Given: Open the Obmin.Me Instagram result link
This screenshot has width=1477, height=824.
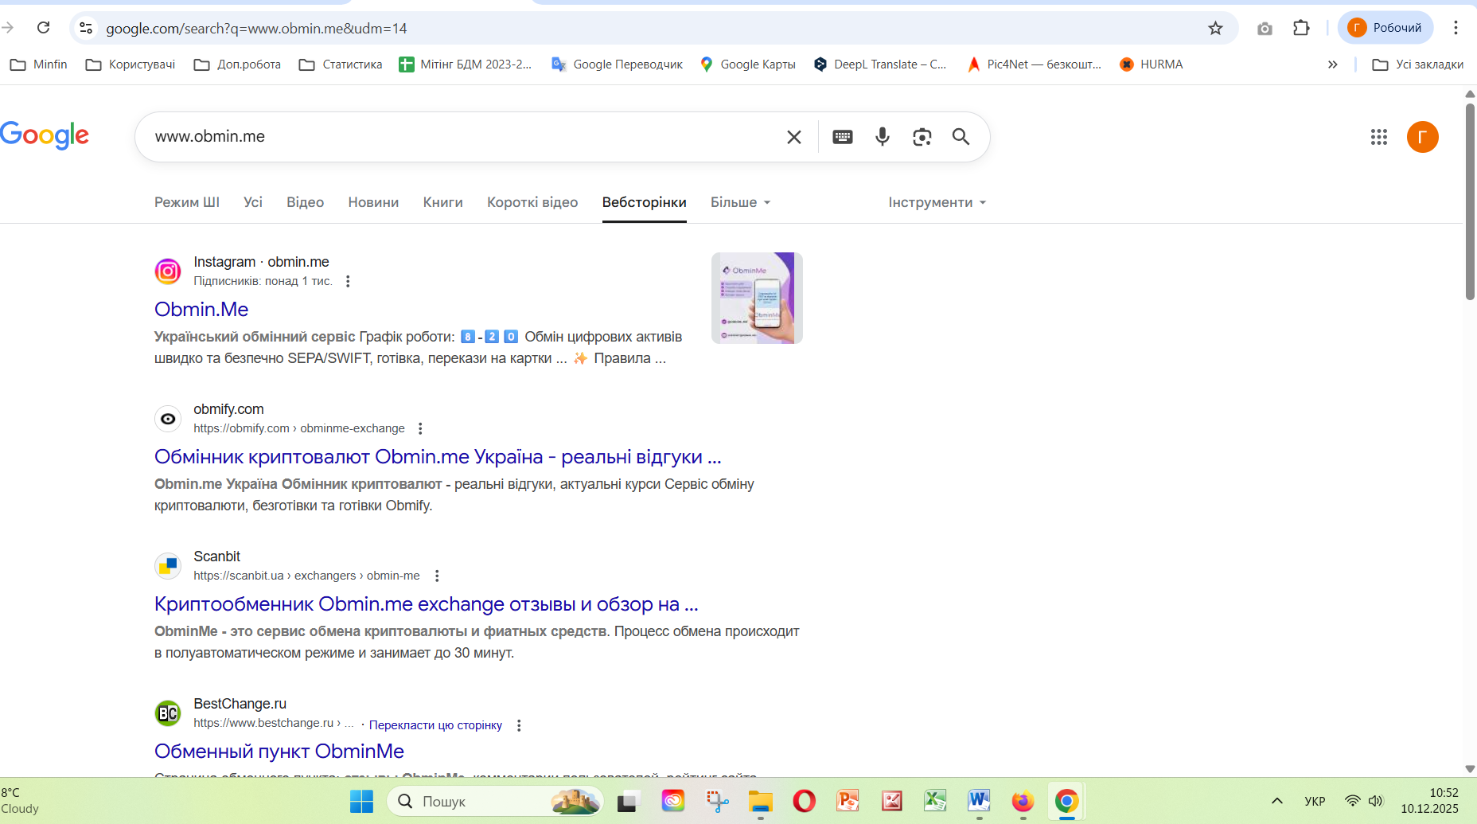Looking at the screenshot, I should tap(201, 309).
